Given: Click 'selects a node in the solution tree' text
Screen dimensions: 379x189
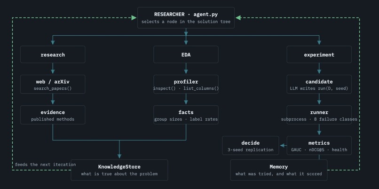Looking at the screenshot, I should [186, 22].
